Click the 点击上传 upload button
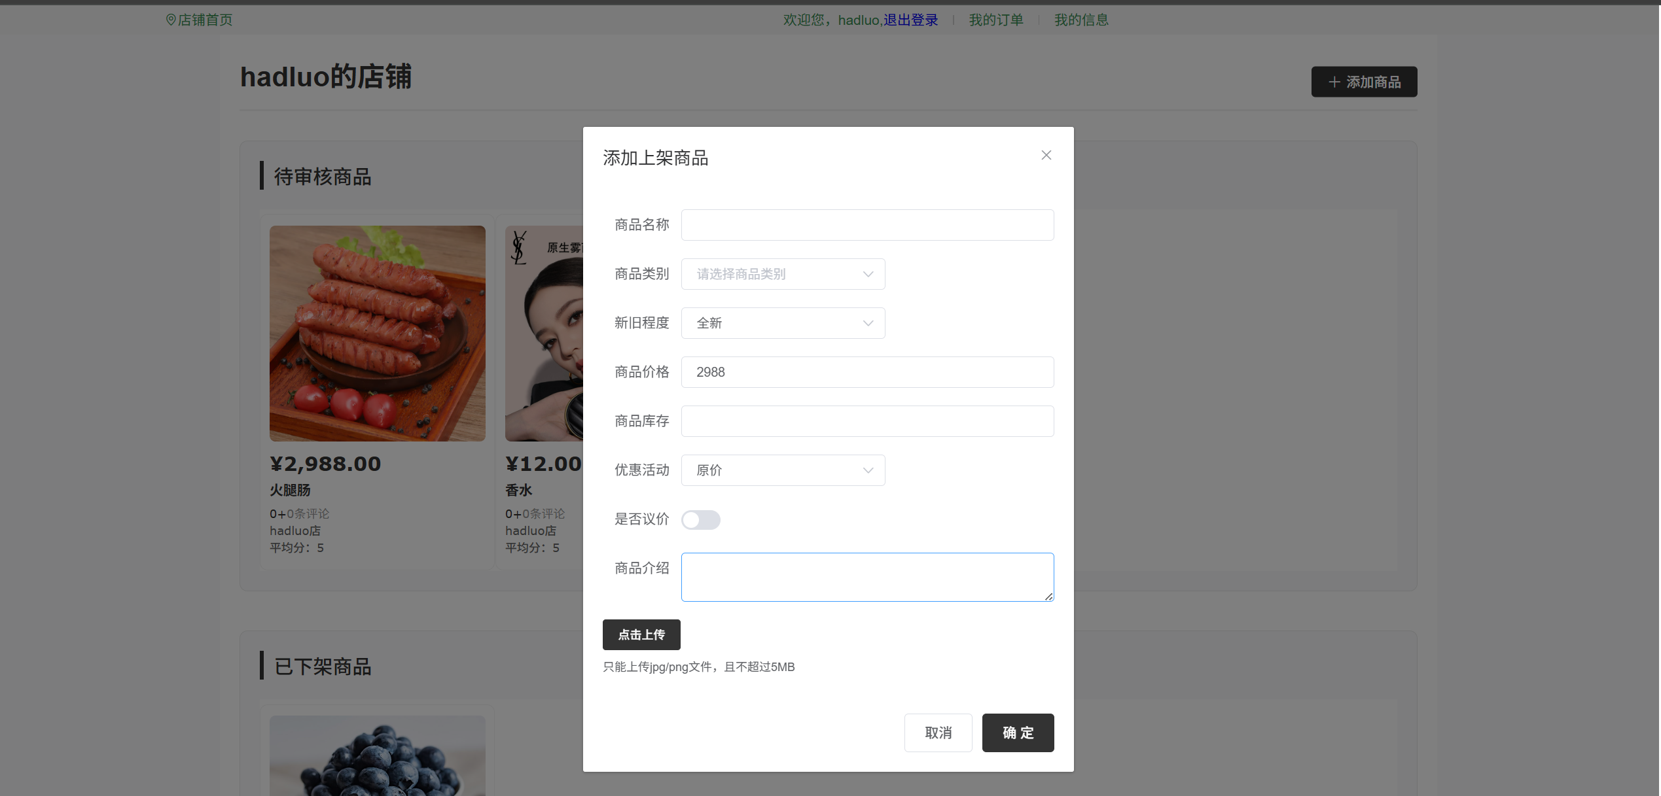 (x=641, y=634)
